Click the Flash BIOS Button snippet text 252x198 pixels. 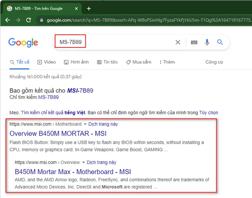point(107,146)
